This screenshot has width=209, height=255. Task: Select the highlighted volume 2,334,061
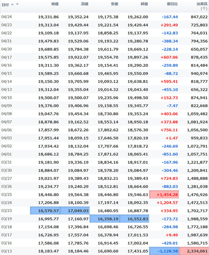tap(194, 251)
